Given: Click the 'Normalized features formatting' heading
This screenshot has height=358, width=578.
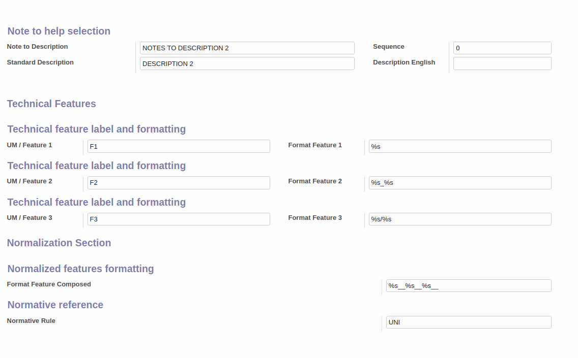Looking at the screenshot, I should [x=80, y=269].
